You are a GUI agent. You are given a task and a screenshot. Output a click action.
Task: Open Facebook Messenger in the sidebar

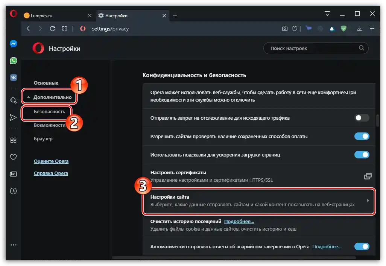click(14, 44)
